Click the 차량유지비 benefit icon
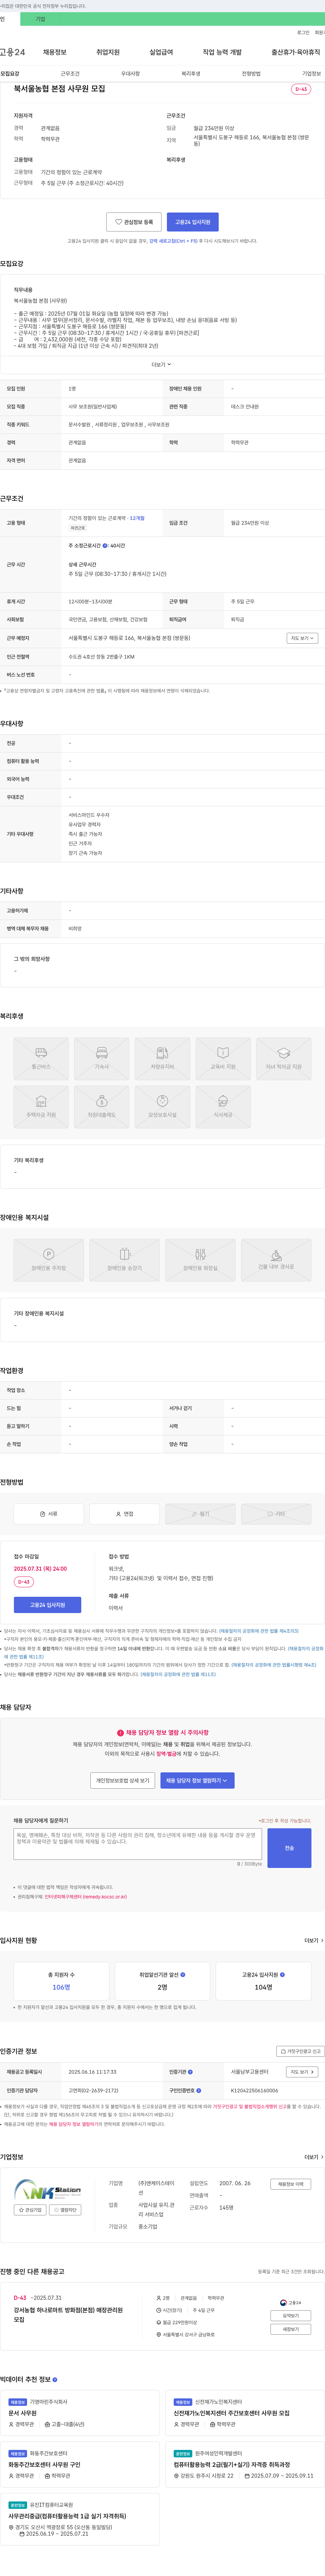The image size is (325, 2576). tap(162, 1059)
